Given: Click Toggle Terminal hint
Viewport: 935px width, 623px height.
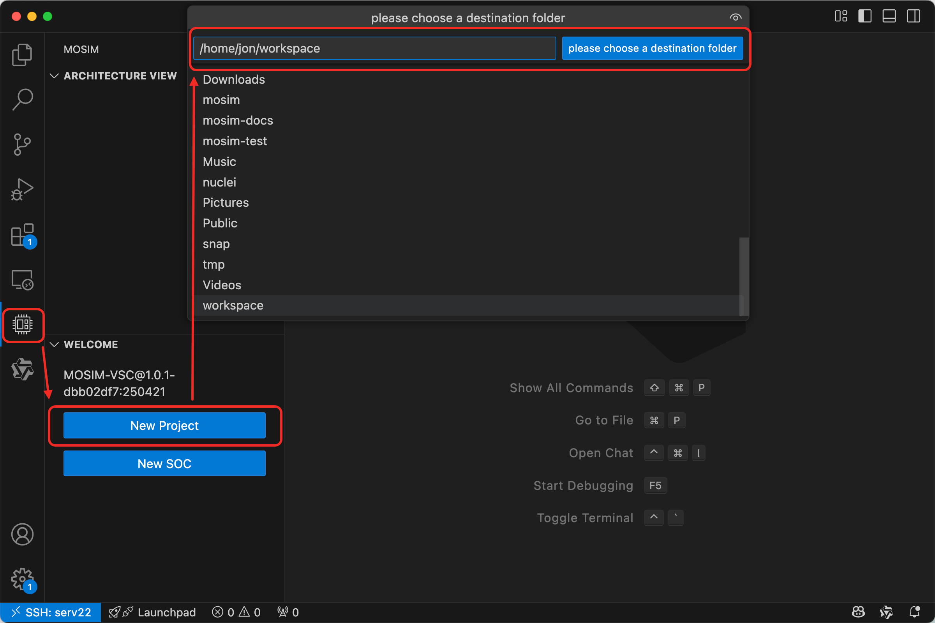Looking at the screenshot, I should tap(585, 518).
